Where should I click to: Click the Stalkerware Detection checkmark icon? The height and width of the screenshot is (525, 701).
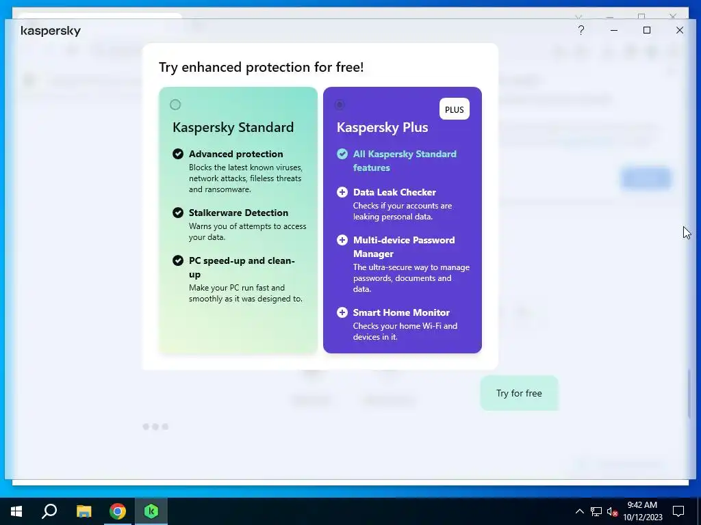click(178, 213)
